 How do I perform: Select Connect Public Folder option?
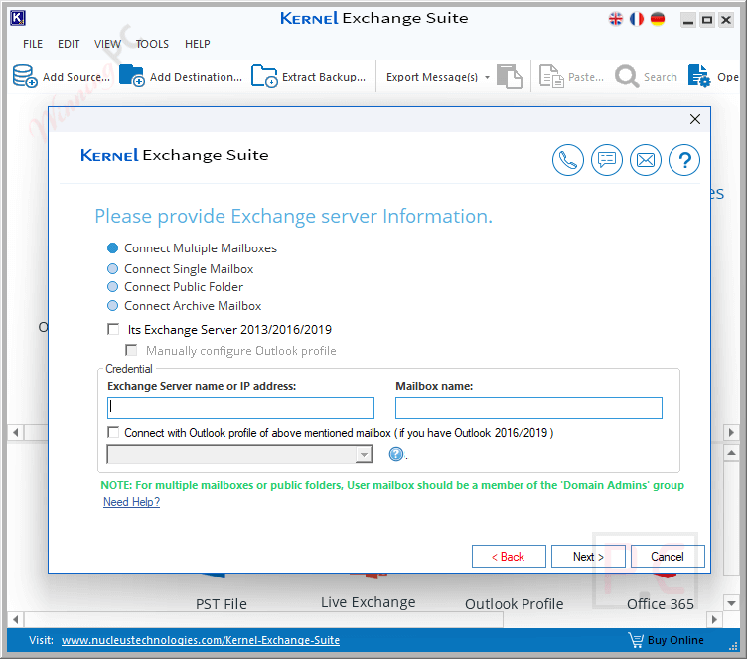(x=175, y=287)
